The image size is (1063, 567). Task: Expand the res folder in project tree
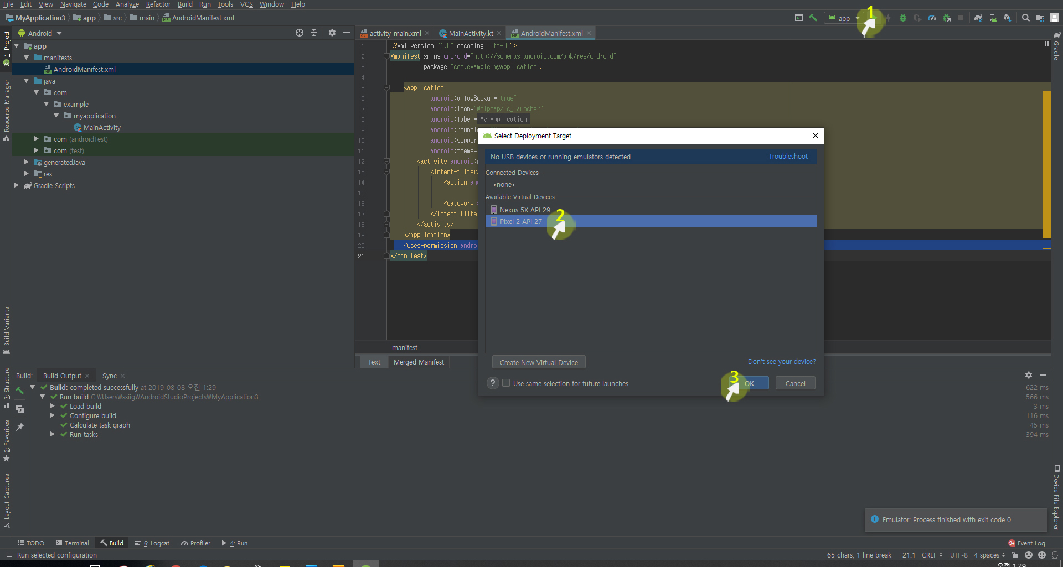pos(27,174)
